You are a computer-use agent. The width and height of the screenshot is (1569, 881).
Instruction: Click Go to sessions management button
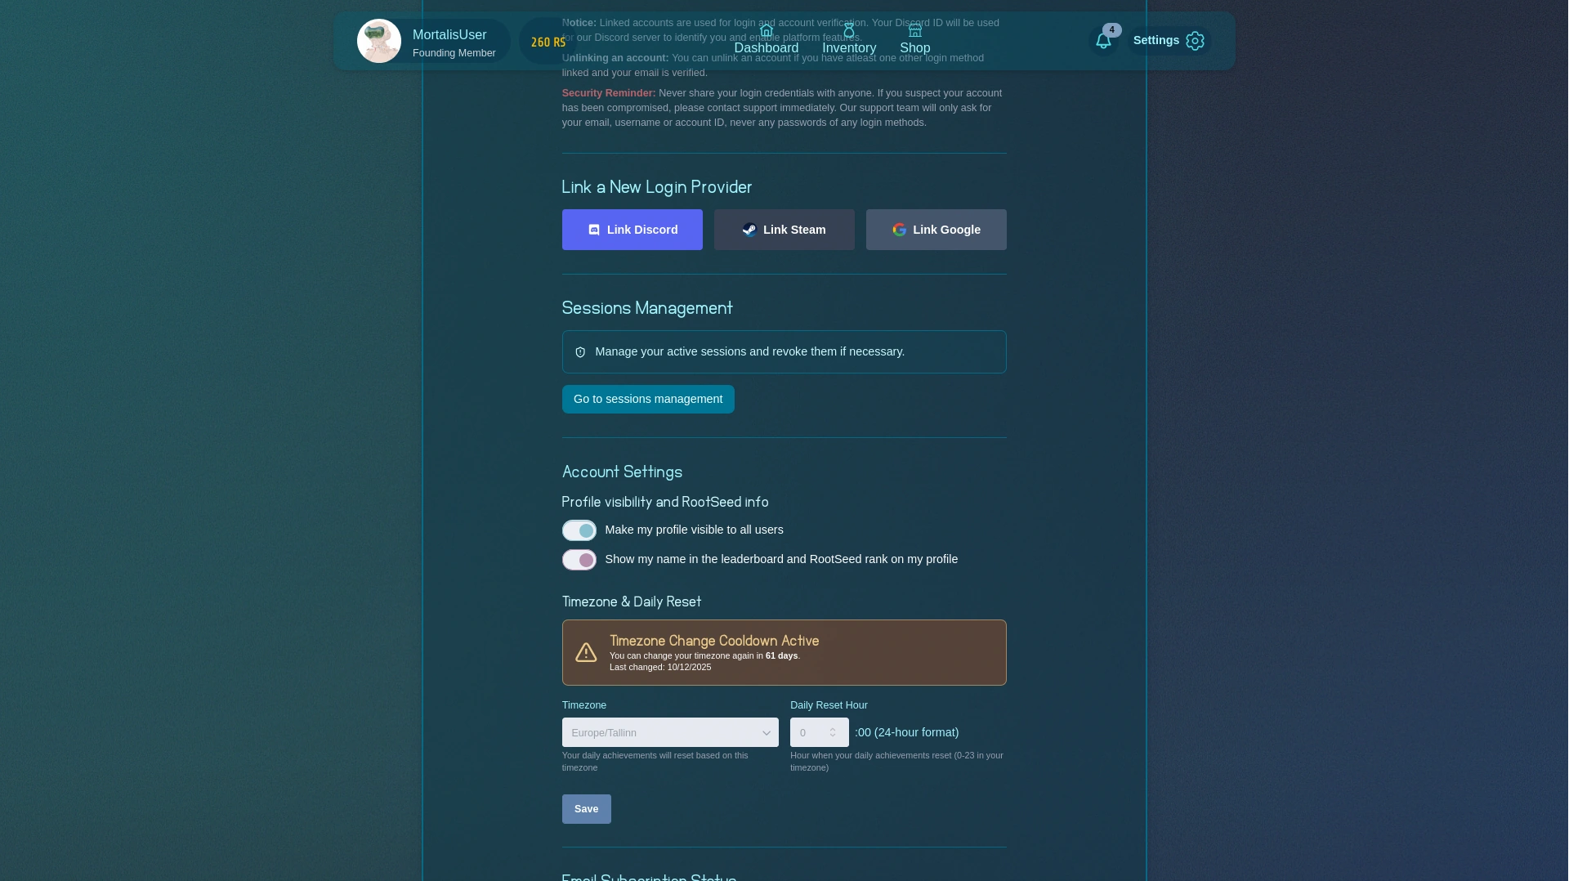point(648,399)
